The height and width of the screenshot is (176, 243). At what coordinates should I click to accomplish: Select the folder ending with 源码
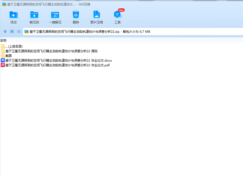pos(49,51)
